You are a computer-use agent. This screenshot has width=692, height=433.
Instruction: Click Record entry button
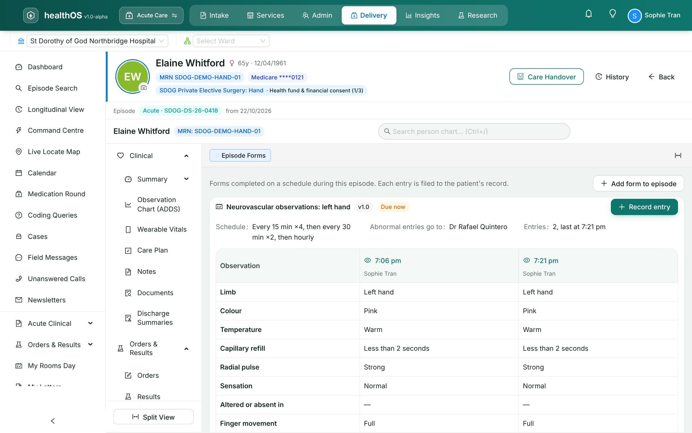pos(644,207)
